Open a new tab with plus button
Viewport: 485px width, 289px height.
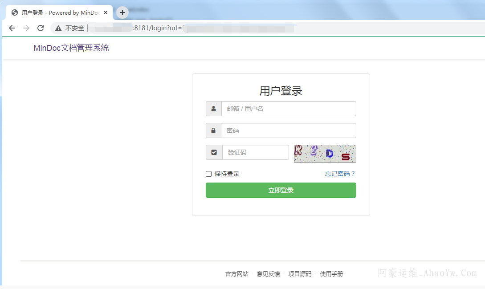(122, 12)
